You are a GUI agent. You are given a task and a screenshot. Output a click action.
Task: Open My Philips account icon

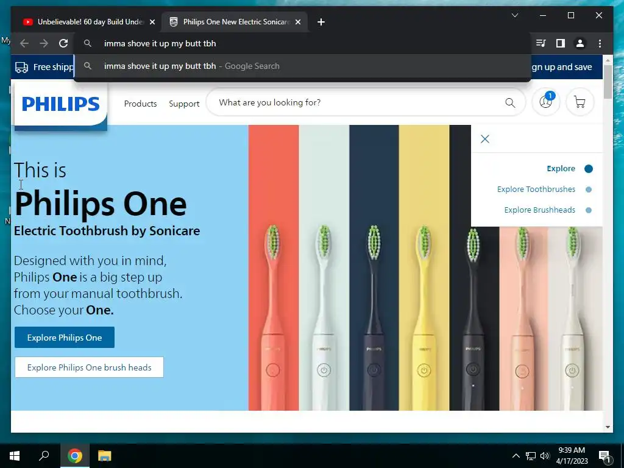tap(545, 102)
